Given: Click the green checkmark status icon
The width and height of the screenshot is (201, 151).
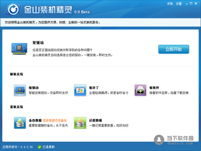Looking at the screenshot, I should [x=40, y=147].
